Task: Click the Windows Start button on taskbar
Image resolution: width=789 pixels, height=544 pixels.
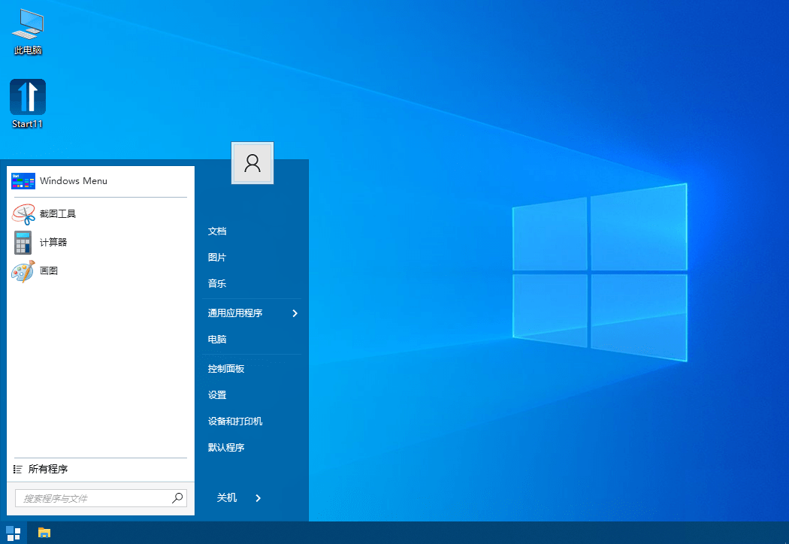Action: pos(13,533)
